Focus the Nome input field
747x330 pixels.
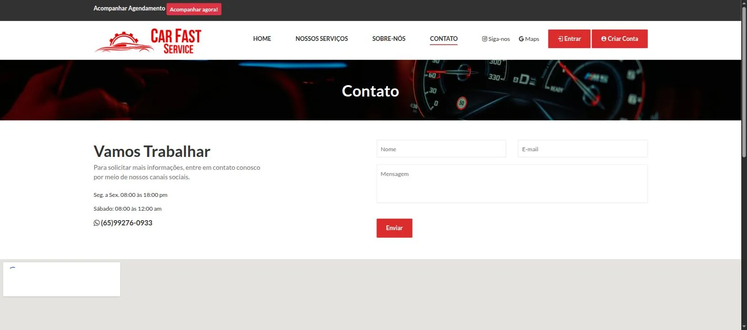click(441, 149)
